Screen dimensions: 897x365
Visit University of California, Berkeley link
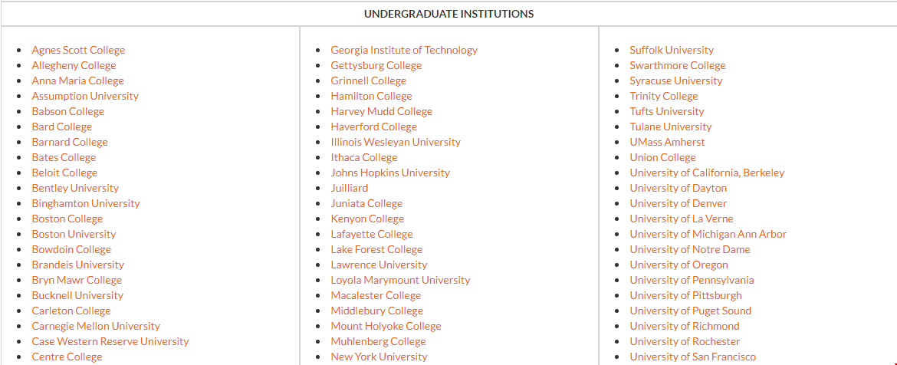[707, 173]
